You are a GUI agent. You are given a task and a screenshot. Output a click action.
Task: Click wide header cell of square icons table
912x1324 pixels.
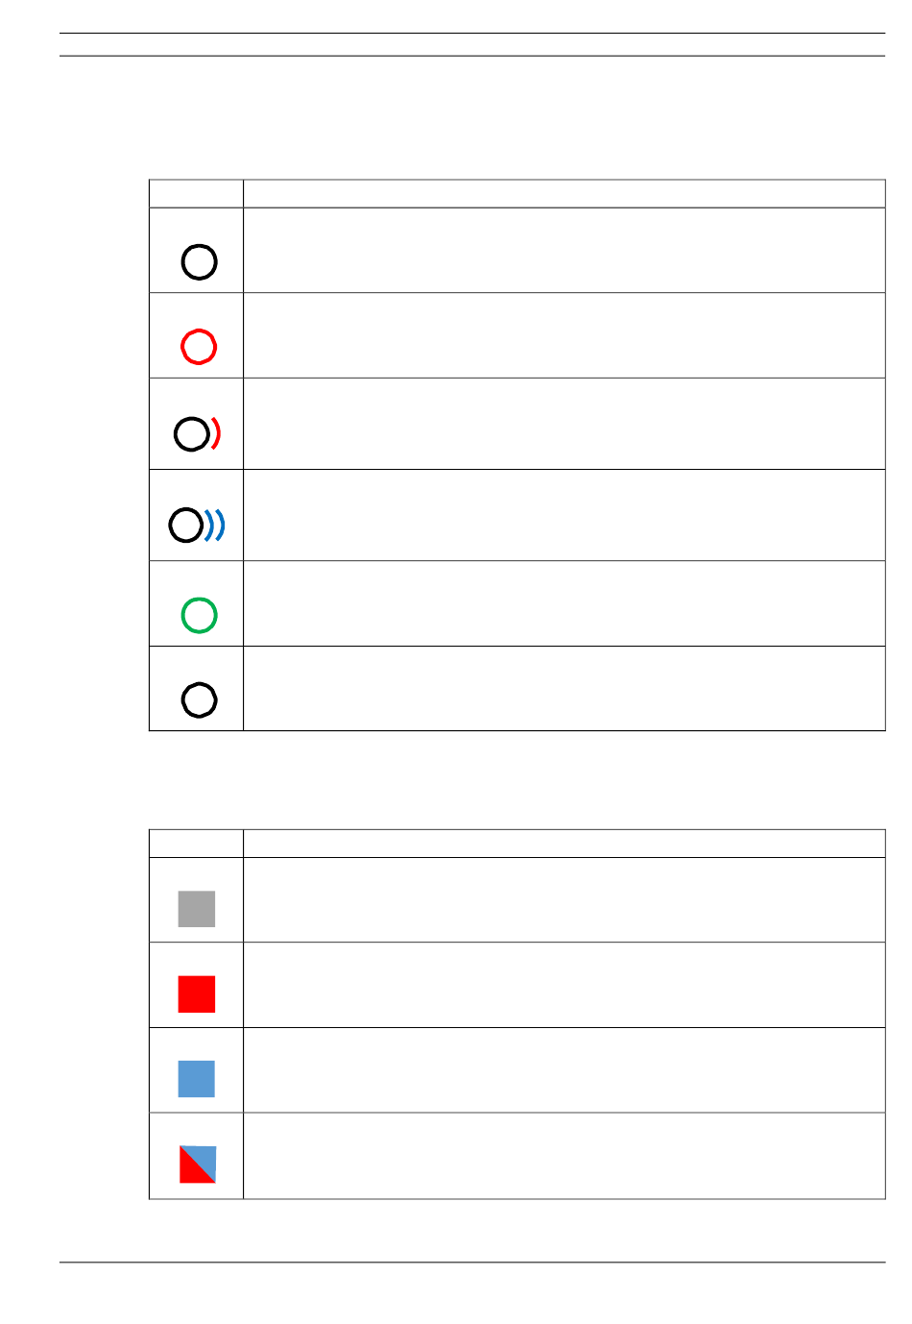564,844
